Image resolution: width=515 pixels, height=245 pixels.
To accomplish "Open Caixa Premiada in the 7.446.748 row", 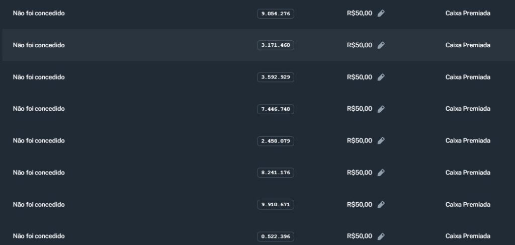I will (468, 109).
